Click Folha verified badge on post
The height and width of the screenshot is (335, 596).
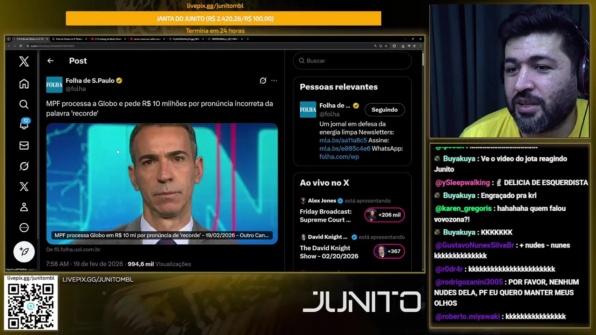pyautogui.click(x=119, y=80)
